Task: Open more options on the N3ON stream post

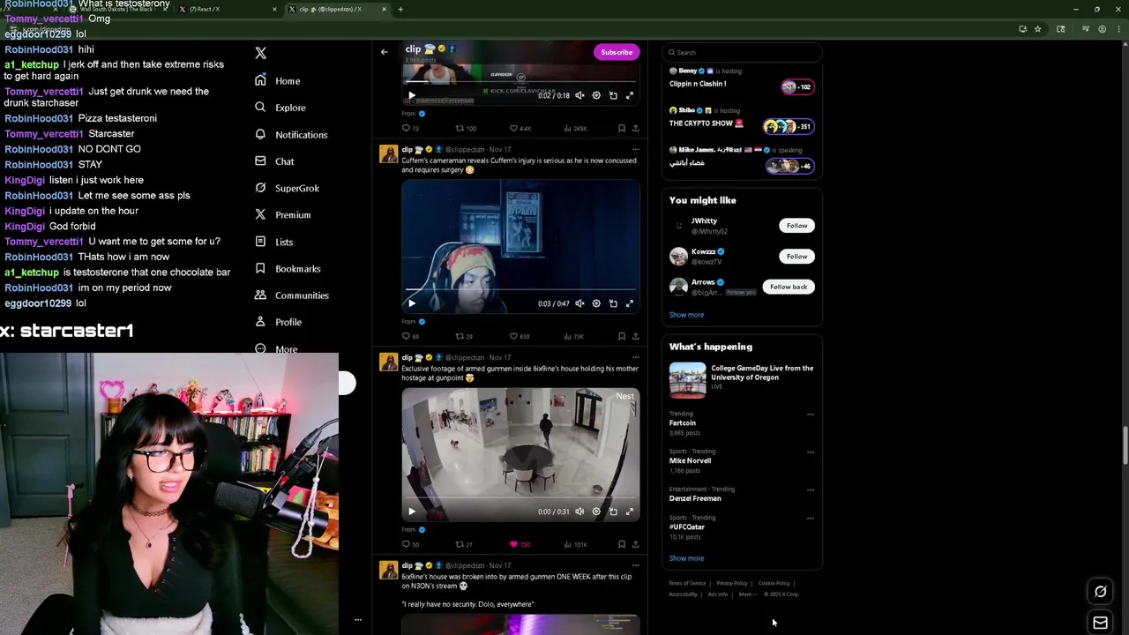Action: pos(635,565)
